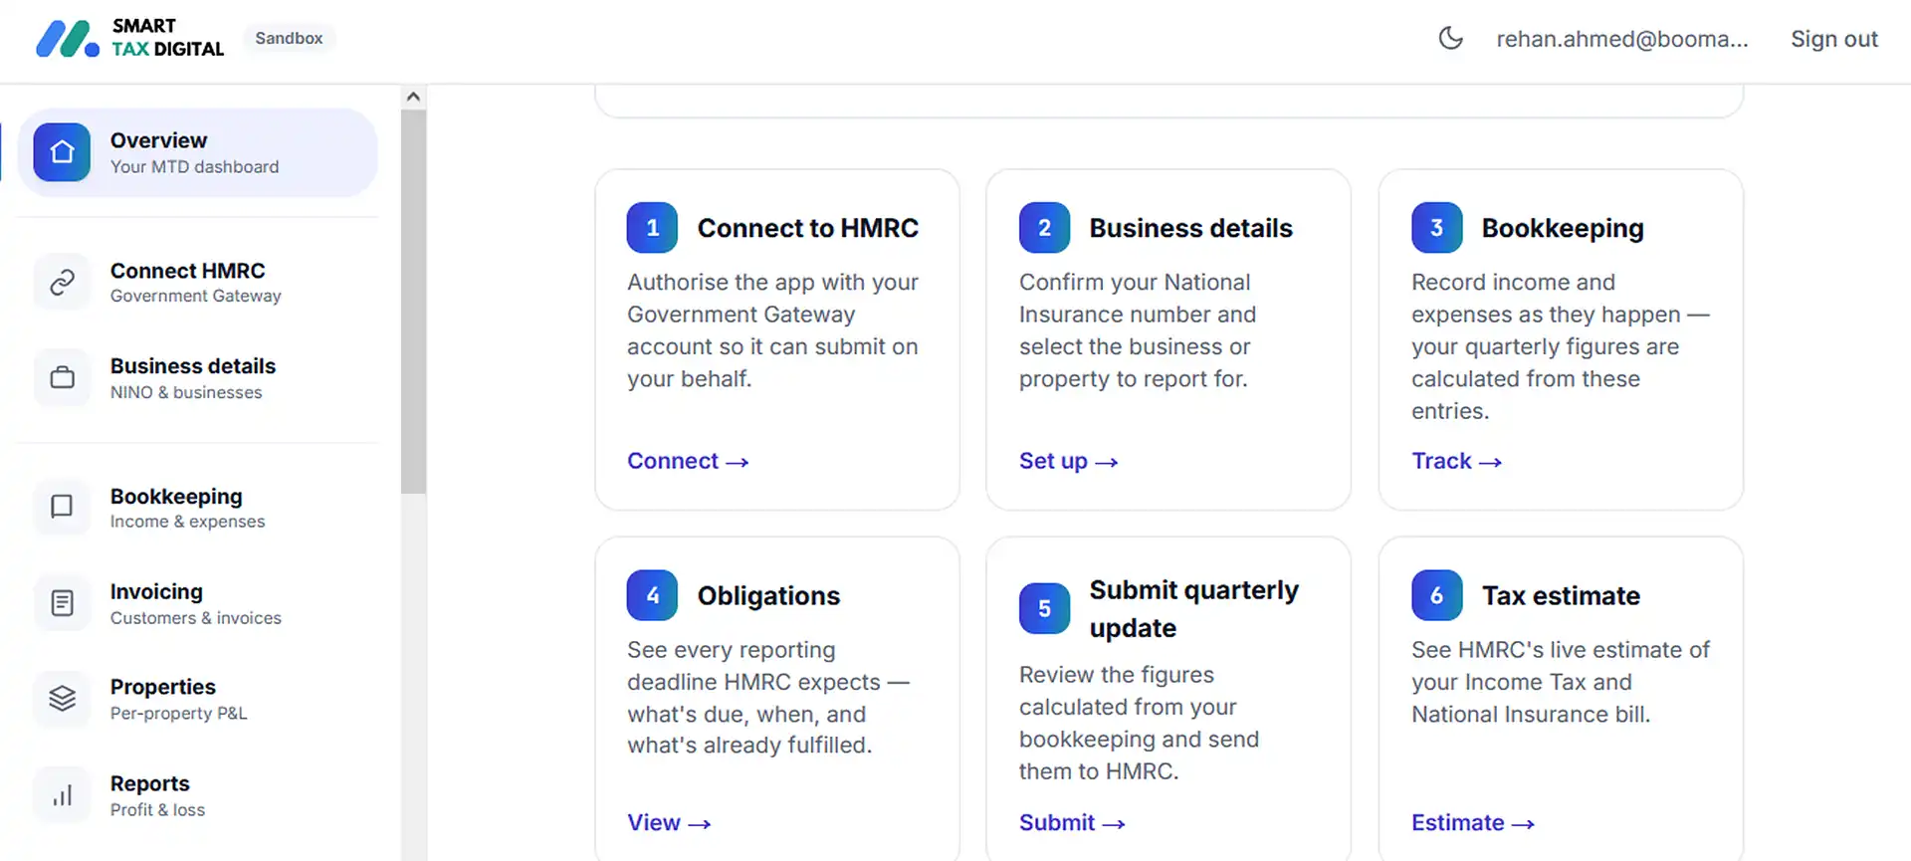Click step 2 badge on Business details card
The image size is (1911, 861).
(1044, 228)
